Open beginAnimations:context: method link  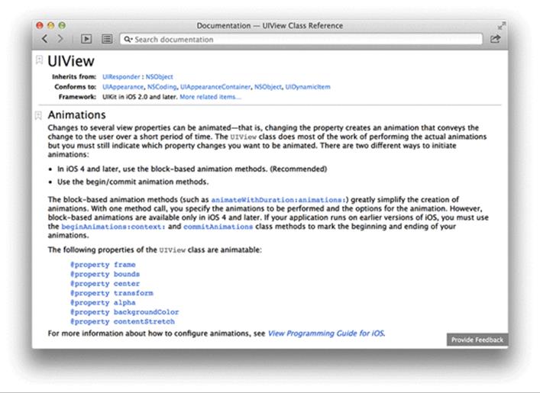click(x=113, y=227)
